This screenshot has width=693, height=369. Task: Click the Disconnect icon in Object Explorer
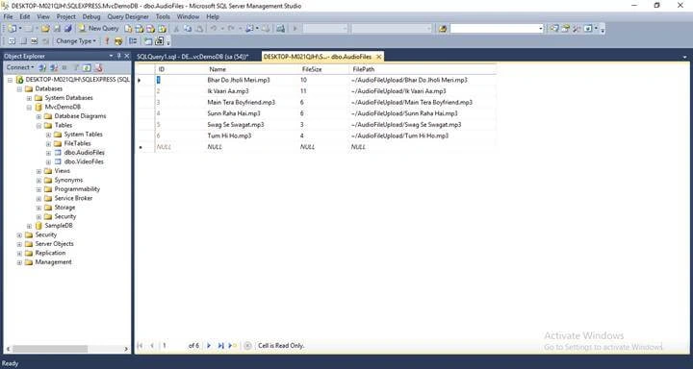[x=54, y=67]
